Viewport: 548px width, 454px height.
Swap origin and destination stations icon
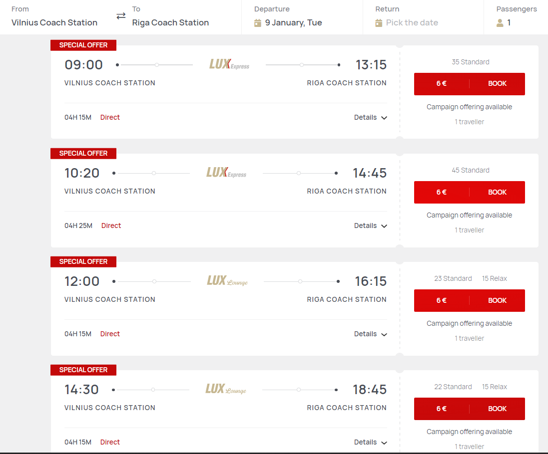click(x=121, y=16)
